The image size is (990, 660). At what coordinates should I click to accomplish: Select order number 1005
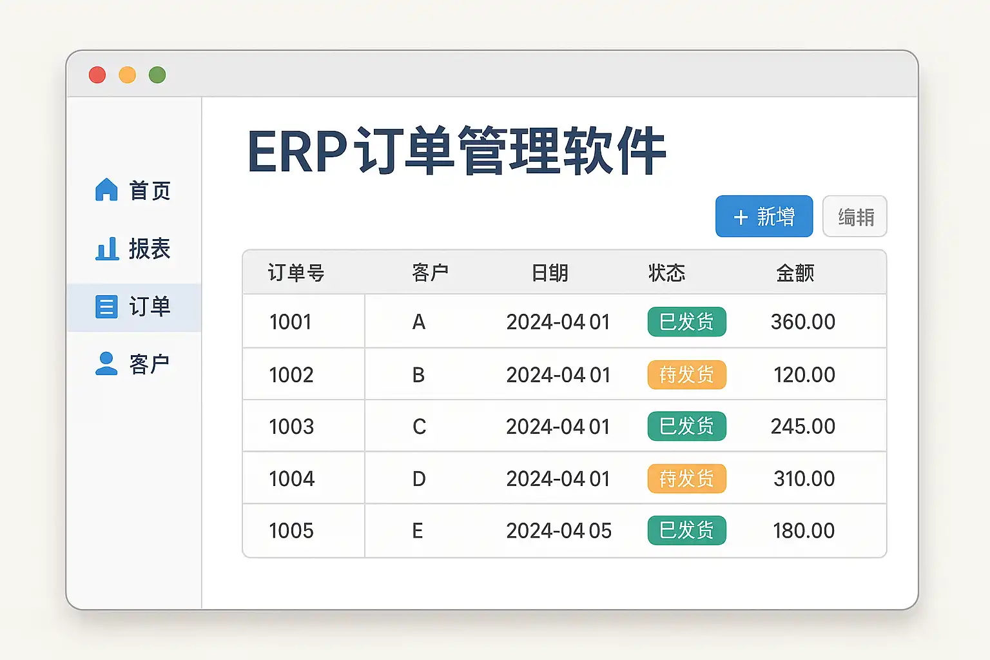291,530
